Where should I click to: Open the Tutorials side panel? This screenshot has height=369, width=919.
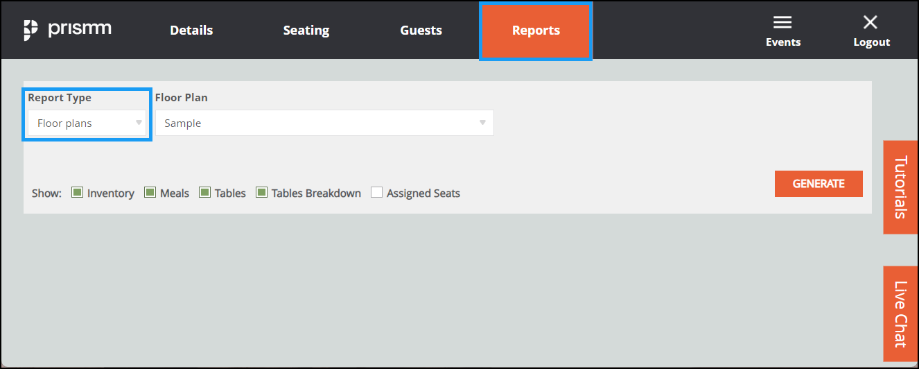(x=900, y=187)
